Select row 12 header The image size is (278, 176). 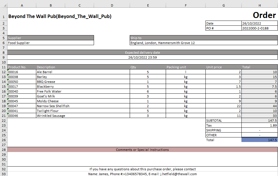[x=3, y=72]
